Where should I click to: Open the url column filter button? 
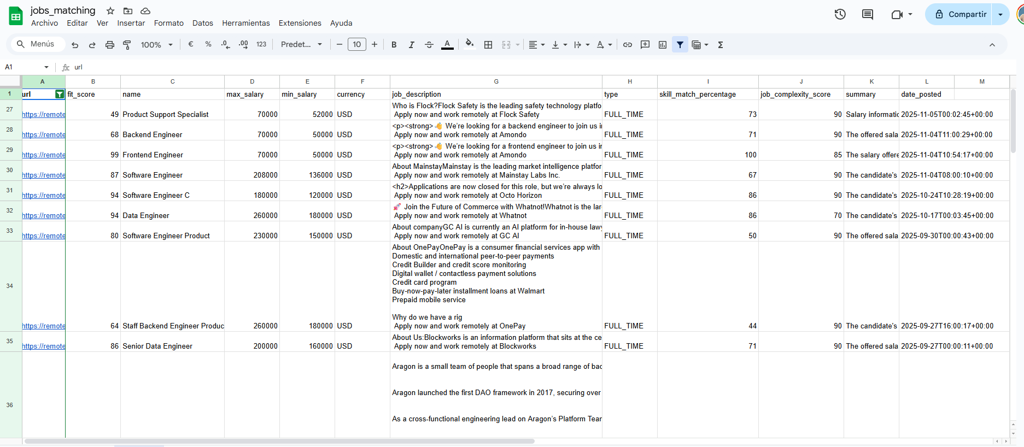coord(60,95)
